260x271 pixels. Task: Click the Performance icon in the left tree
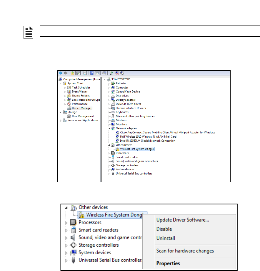(x=69, y=104)
